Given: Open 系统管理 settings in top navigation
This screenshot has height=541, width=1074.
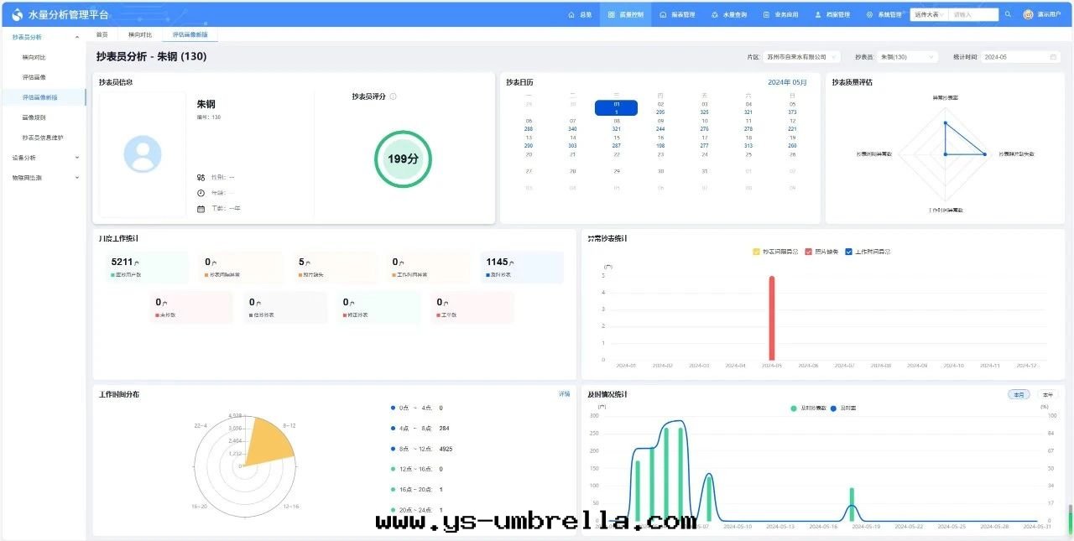Looking at the screenshot, I should pyautogui.click(x=884, y=14).
